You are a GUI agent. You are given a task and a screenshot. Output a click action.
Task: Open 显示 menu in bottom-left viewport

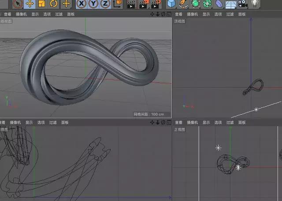29,123
